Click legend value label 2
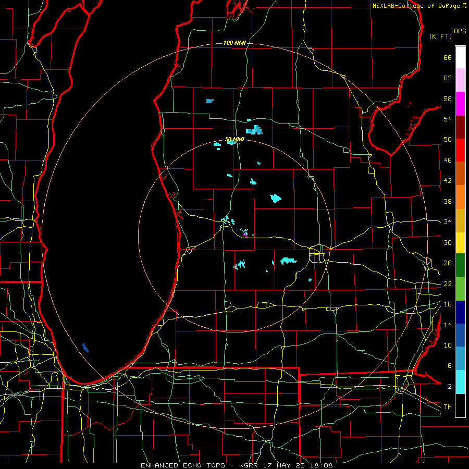This screenshot has height=469, width=469. [450, 387]
